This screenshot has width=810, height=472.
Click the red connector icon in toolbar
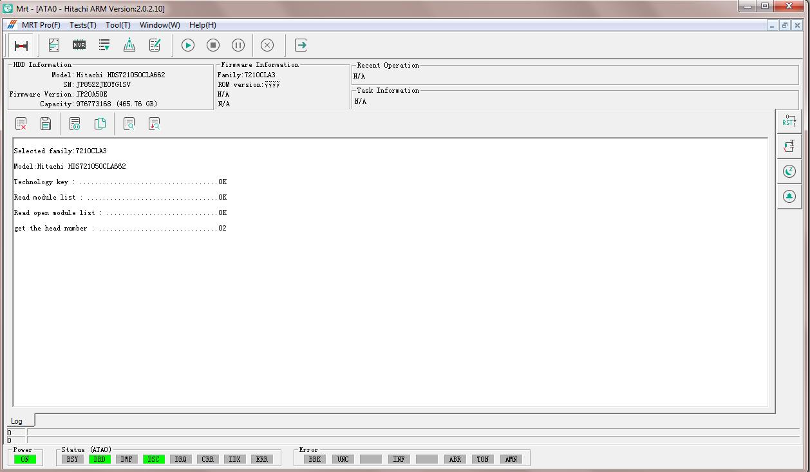21,45
